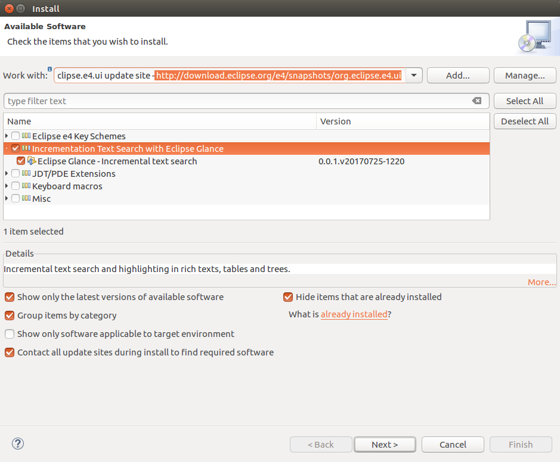Screen dimensions: 560x462
Task: Click the type filter text field
Action: [x=246, y=101]
